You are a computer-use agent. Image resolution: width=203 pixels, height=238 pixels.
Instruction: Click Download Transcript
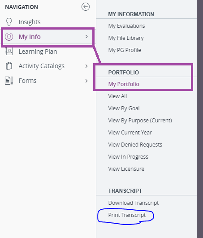134,203
